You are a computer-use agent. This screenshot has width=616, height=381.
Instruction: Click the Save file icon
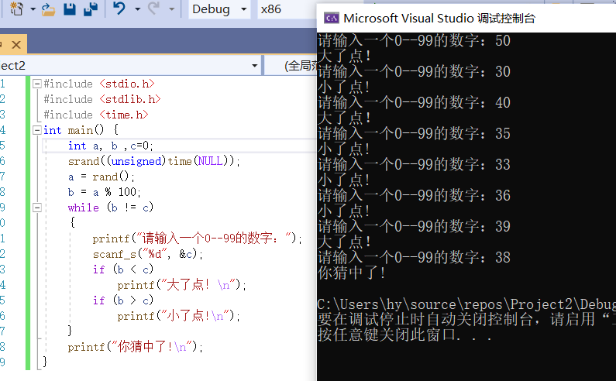click(x=70, y=9)
